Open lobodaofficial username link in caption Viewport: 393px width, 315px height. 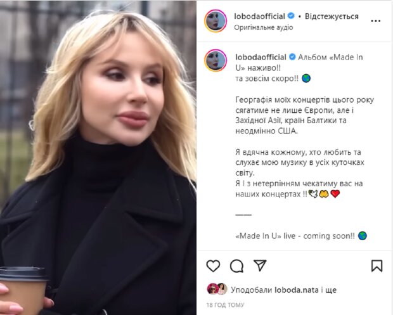pos(261,57)
